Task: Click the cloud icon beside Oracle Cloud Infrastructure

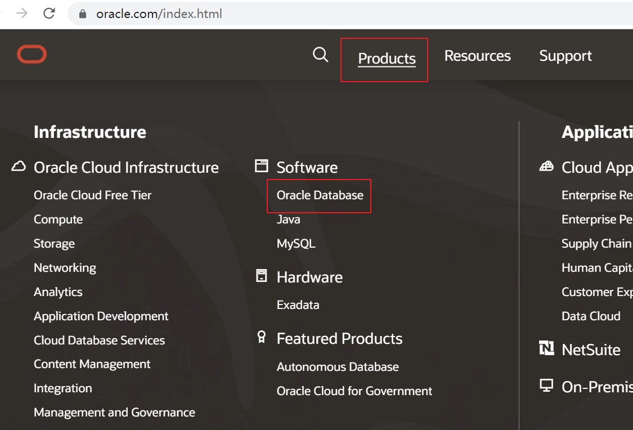Action: [x=19, y=166]
